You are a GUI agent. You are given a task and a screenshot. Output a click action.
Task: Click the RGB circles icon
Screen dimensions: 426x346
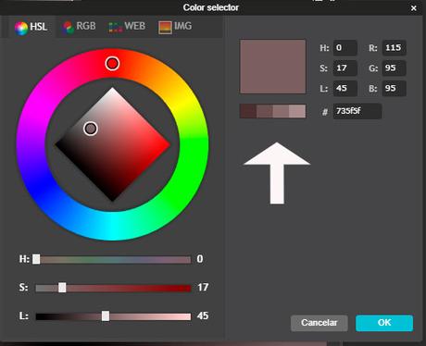68,28
